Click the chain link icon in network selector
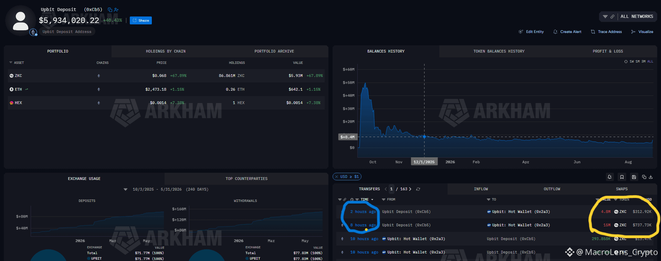Viewport: 661px width, 261px height. pyautogui.click(x=612, y=16)
